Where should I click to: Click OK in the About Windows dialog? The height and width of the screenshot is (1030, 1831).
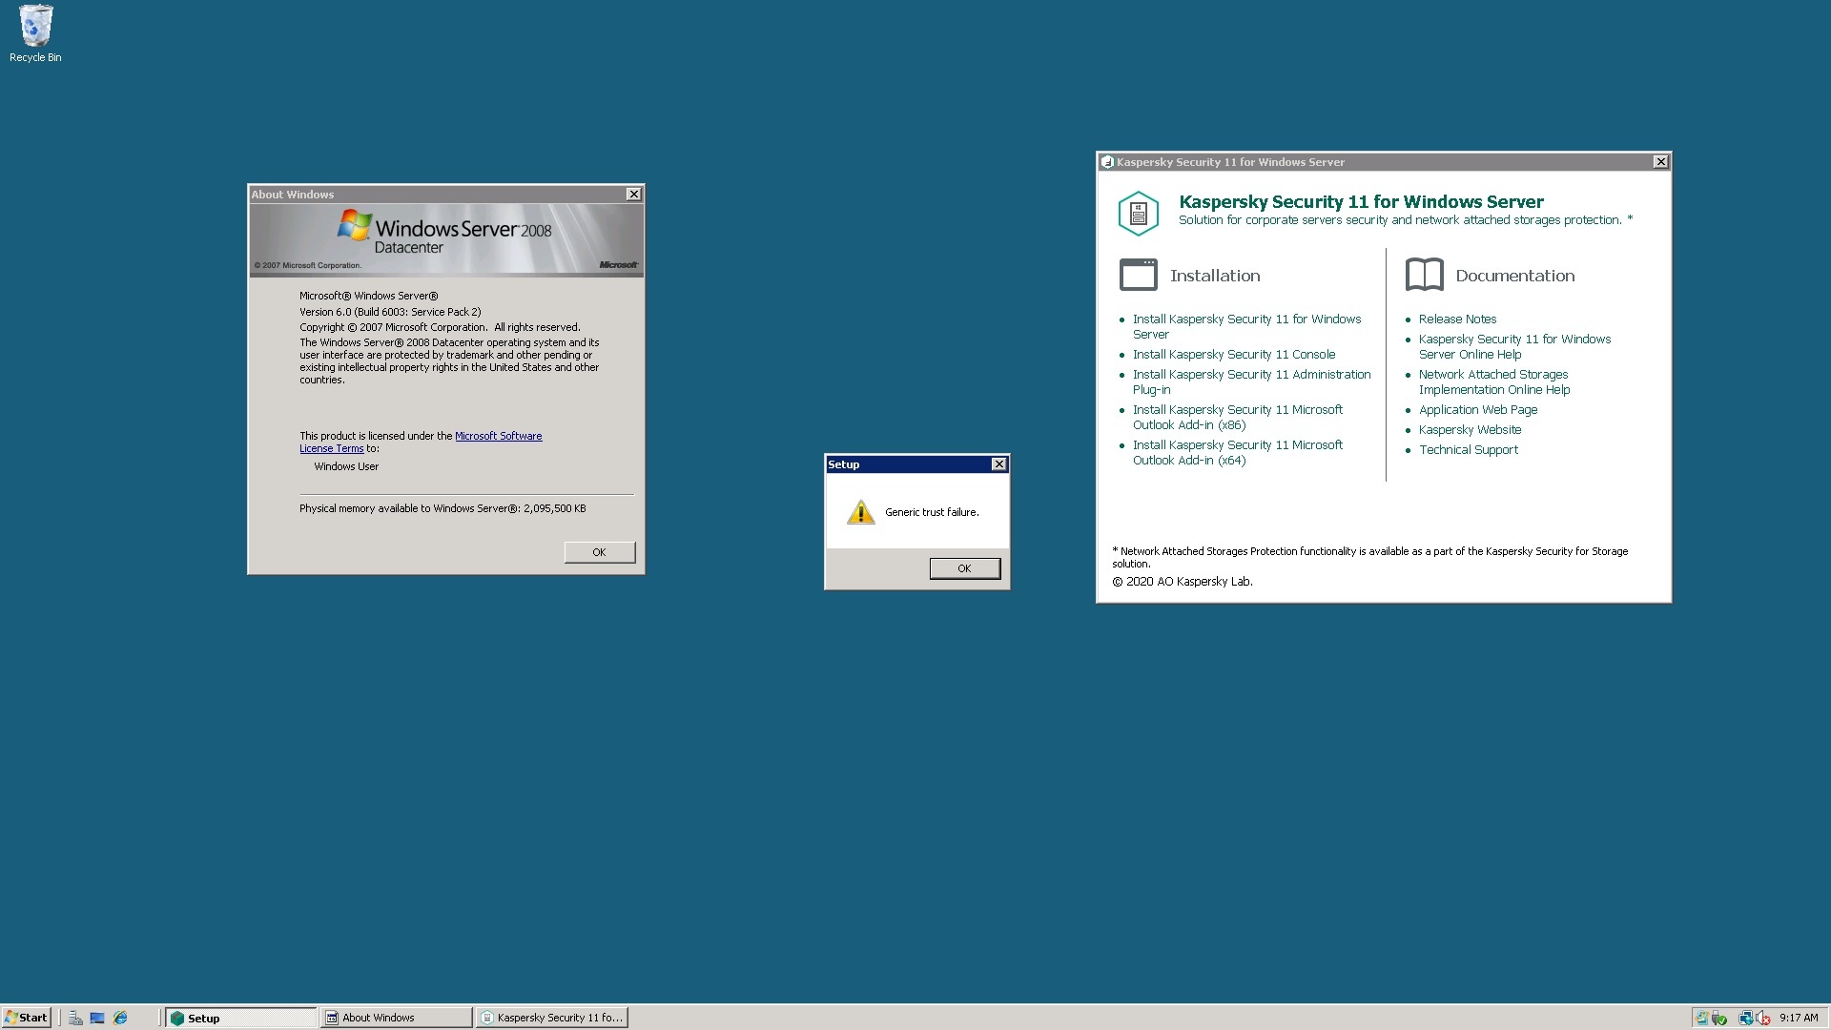599,552
